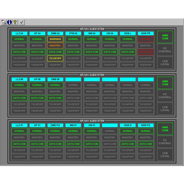Select the DME 06 station header

(55, 79)
